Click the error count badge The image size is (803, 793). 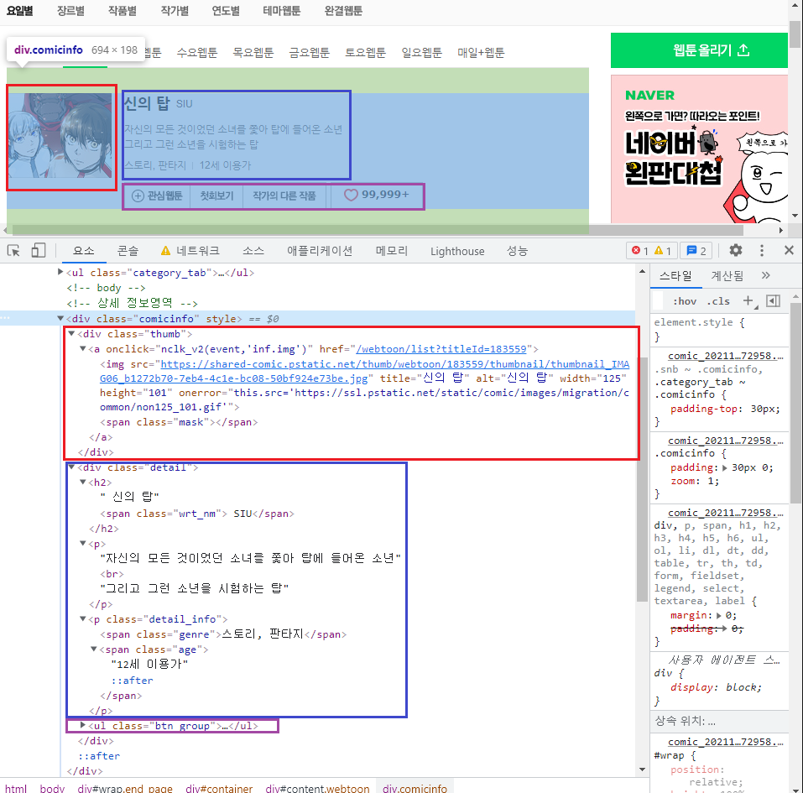tap(639, 251)
